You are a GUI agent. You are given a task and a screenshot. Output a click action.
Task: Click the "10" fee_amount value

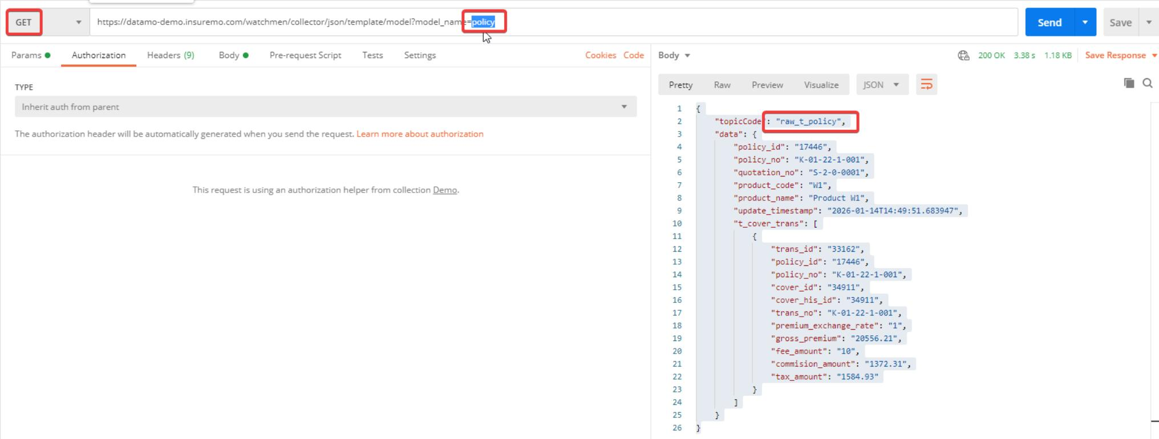click(x=846, y=351)
